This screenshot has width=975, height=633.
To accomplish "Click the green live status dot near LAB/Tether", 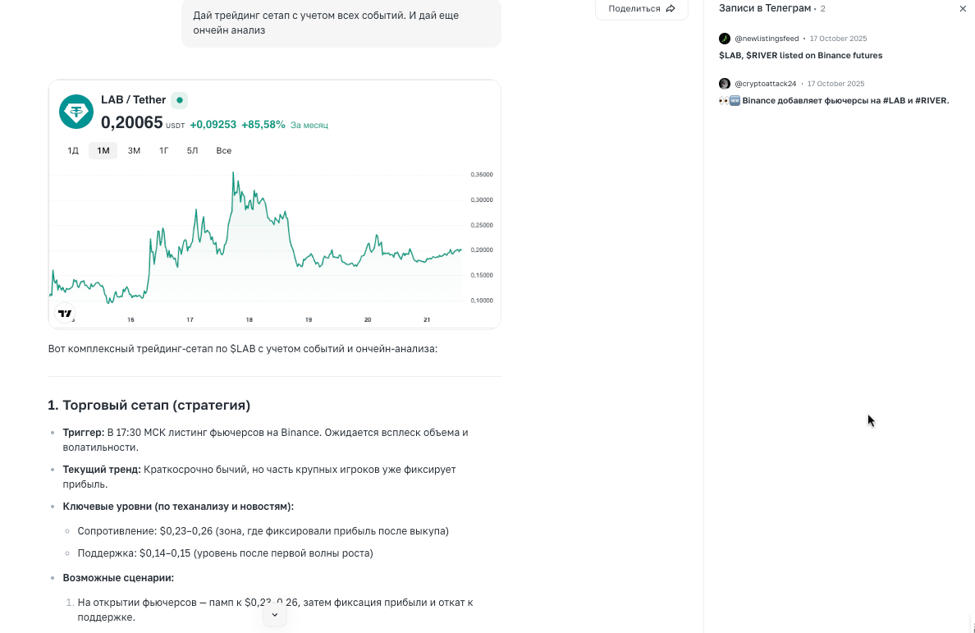I will [x=179, y=99].
